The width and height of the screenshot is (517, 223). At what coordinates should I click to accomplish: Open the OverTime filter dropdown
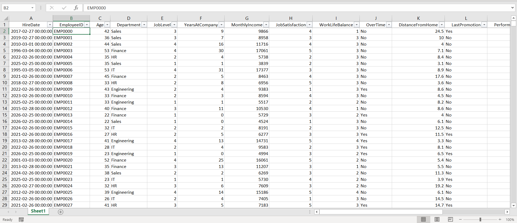click(x=389, y=25)
